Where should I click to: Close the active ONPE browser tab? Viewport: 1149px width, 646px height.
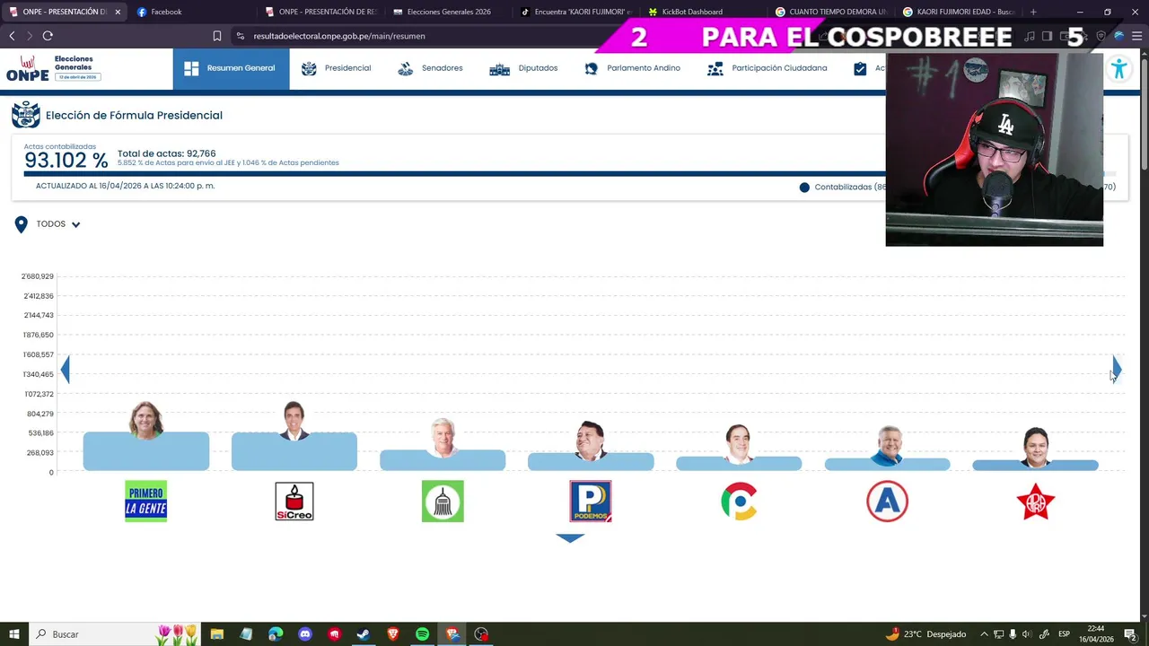coord(118,12)
